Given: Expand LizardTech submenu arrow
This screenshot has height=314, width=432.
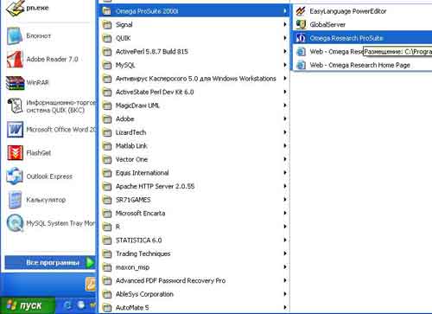Looking at the screenshot, I should click(285, 132).
